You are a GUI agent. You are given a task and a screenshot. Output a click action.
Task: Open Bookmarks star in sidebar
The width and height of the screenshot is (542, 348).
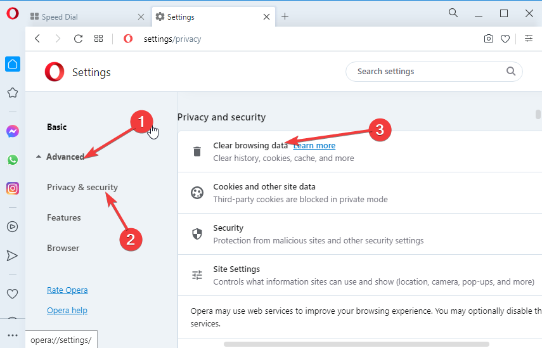coord(13,93)
